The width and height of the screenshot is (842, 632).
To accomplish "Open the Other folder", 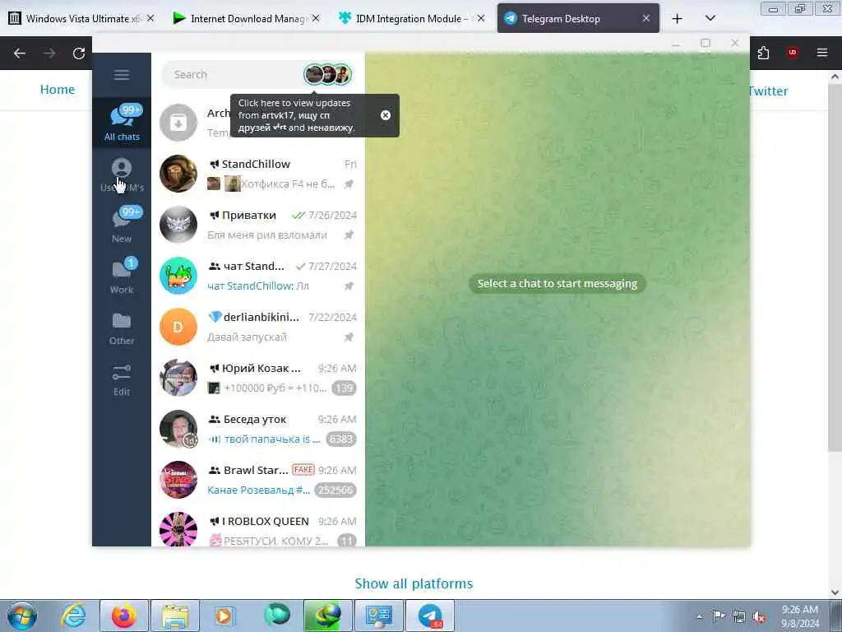I will coord(122,328).
